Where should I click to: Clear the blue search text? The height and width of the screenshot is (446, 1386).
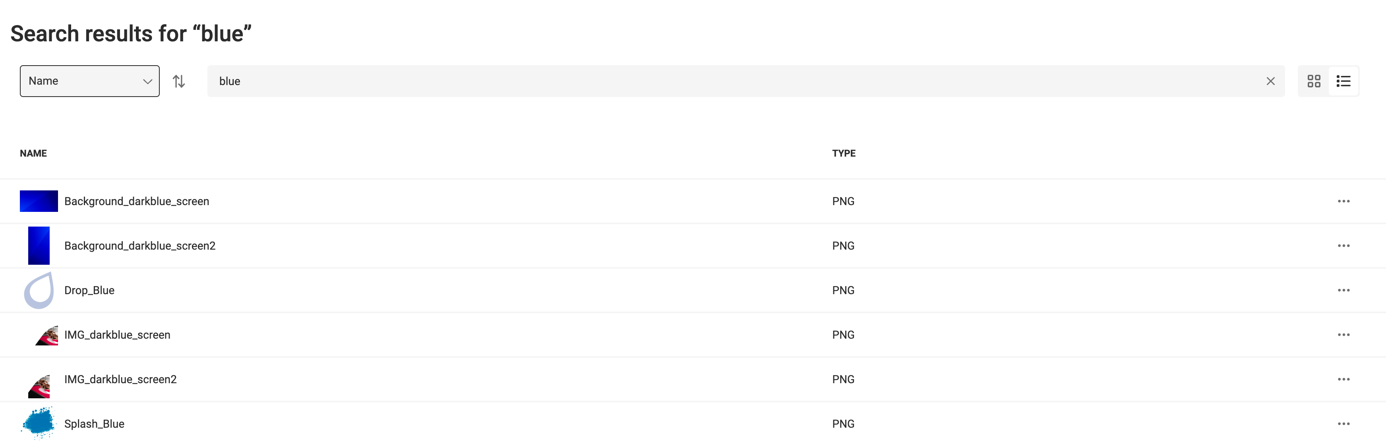point(1270,81)
